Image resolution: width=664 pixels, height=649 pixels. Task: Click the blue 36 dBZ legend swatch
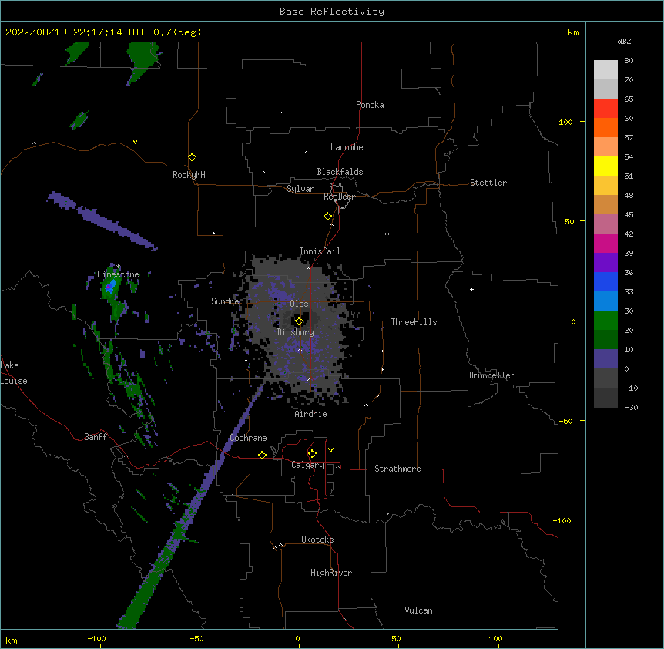(605, 281)
